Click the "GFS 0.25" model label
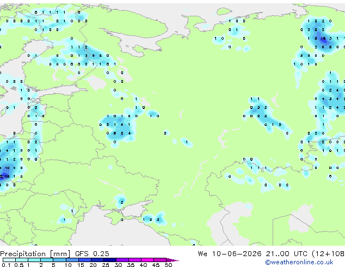This screenshot has width=345, height=267. [92, 254]
